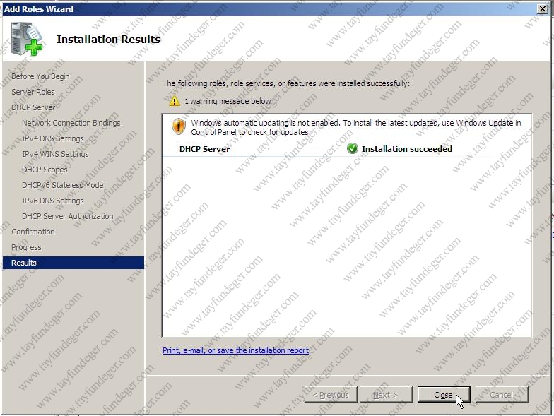Click the Installation Results heading
The height and width of the screenshot is (416, 554).
pyautogui.click(x=109, y=40)
